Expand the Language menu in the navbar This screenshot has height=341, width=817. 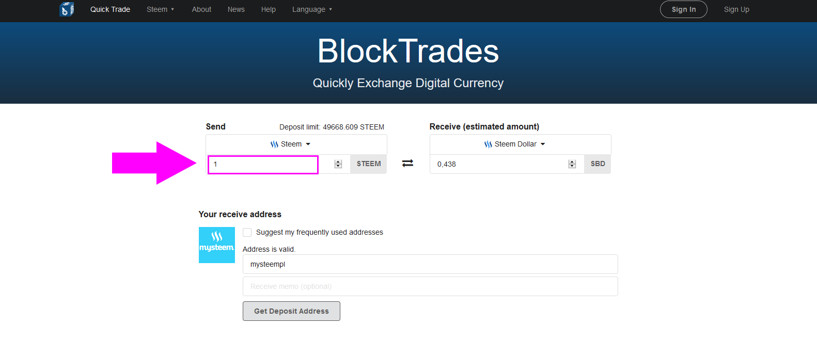coord(312,9)
